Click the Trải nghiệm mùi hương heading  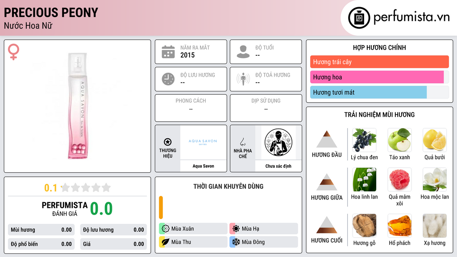[379, 115]
